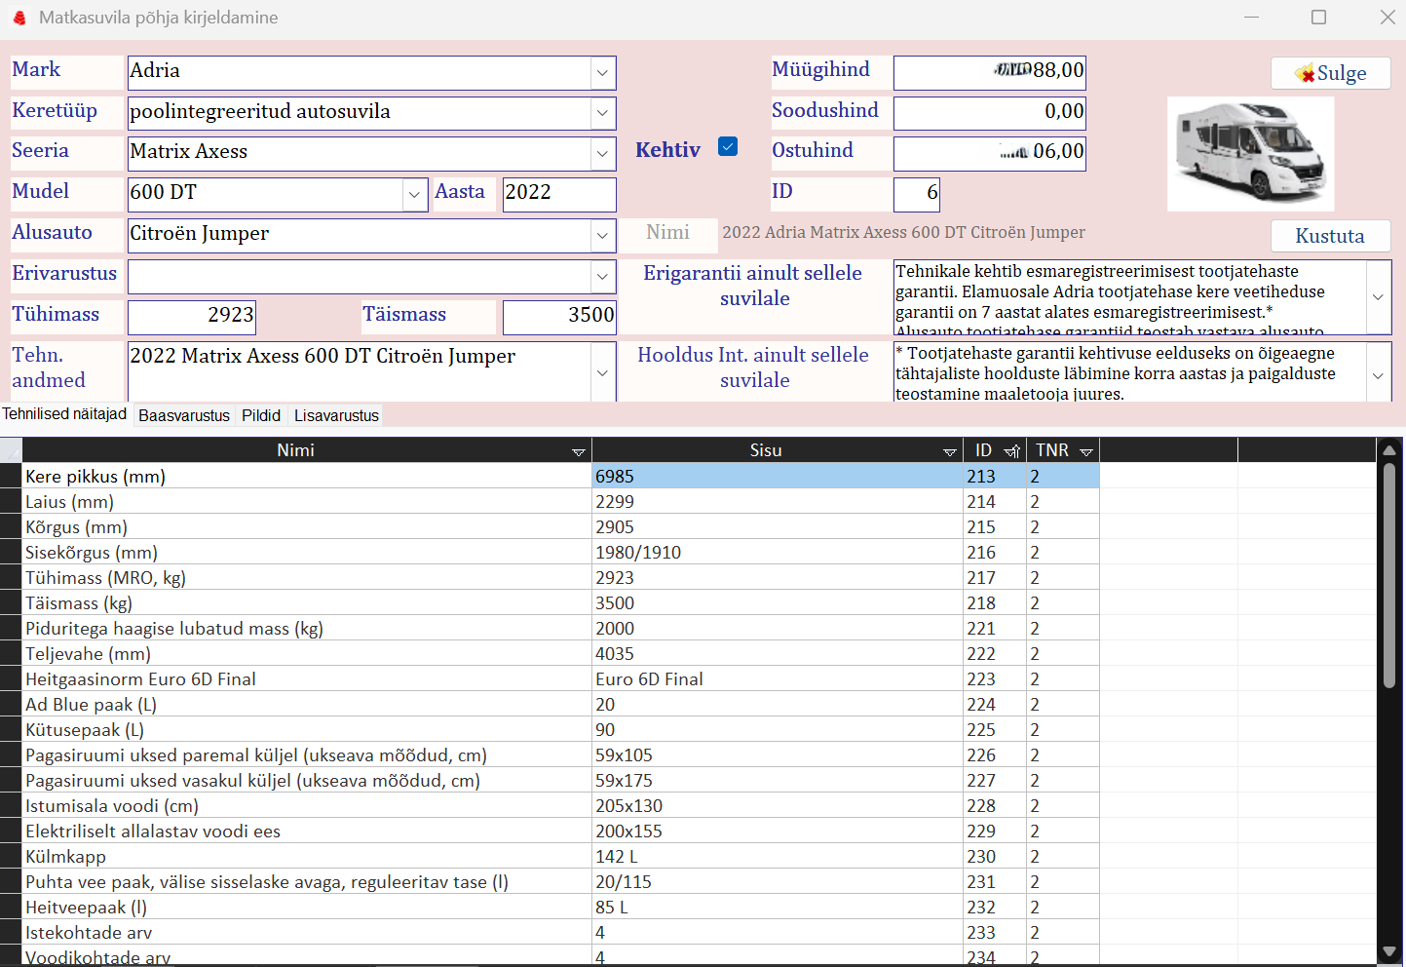The width and height of the screenshot is (1406, 967).
Task: Click the Sisu cell 142 L
Action: click(x=778, y=857)
